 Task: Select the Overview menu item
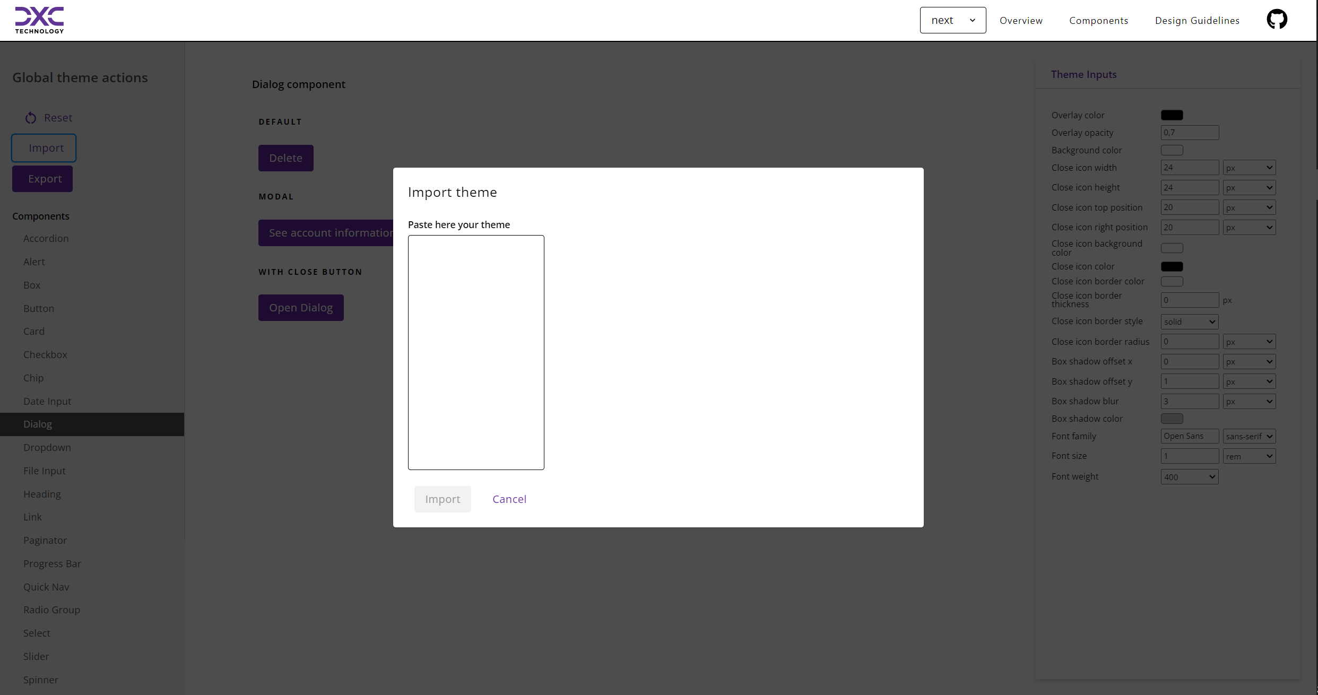(x=1020, y=20)
